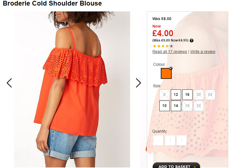Open Read all 17 reviews link
The height and width of the screenshot is (168, 231).
click(x=170, y=52)
